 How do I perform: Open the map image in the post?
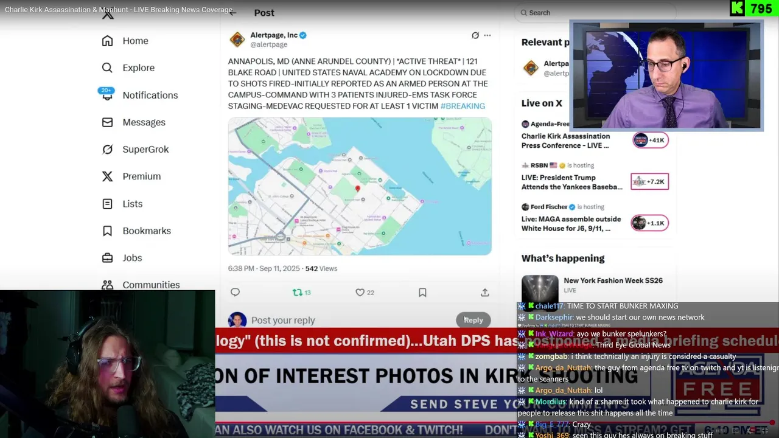click(360, 186)
